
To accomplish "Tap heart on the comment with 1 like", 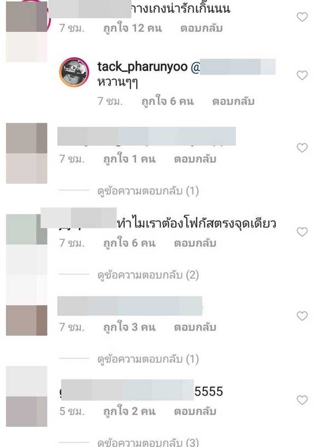I will pos(302,148).
